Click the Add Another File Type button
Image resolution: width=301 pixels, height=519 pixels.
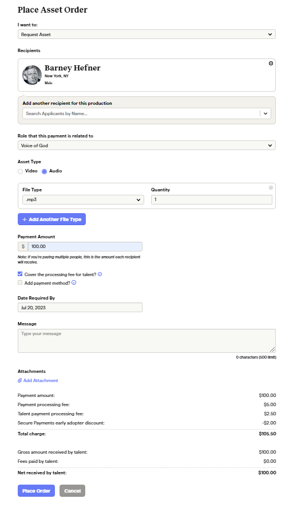click(x=52, y=219)
